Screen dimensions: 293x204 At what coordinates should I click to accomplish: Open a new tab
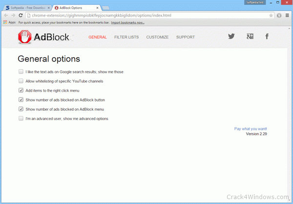tap(106, 8)
